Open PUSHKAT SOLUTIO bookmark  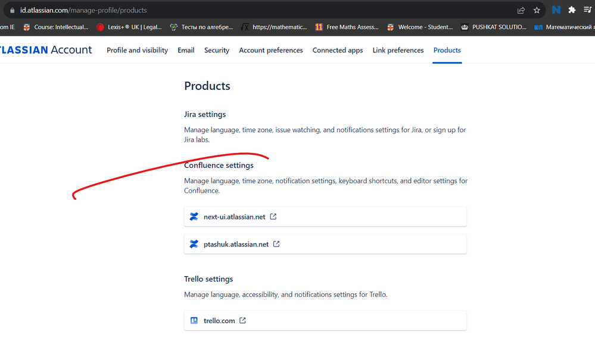[x=493, y=27]
